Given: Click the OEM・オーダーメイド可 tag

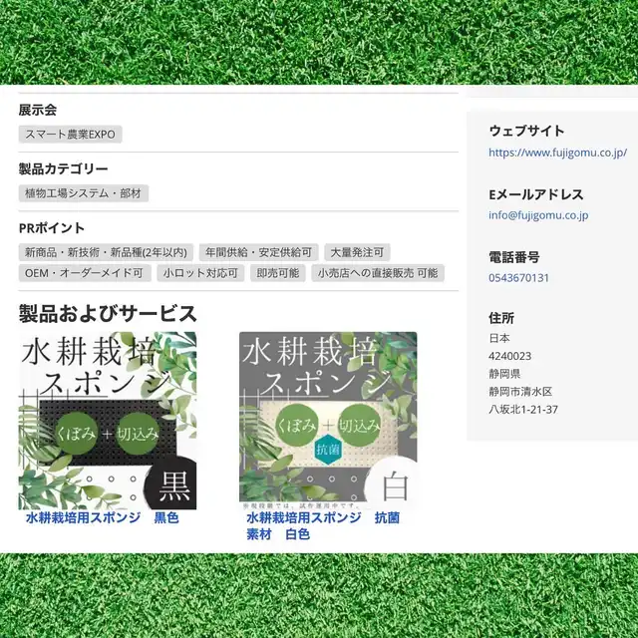Looking at the screenshot, I should [85, 273].
